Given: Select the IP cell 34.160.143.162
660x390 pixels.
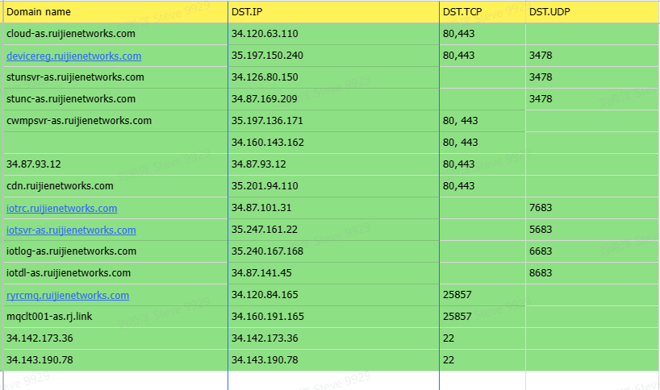Looking at the screenshot, I should (x=267, y=143).
